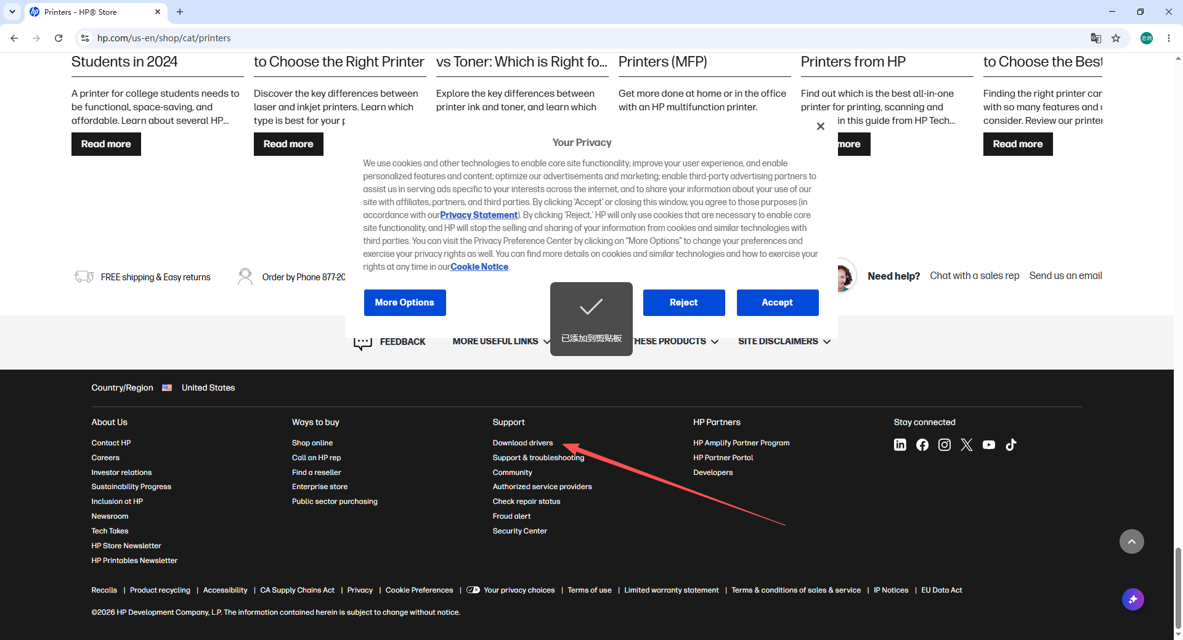Expand MORE USEFUL LINKS section
The height and width of the screenshot is (640, 1183).
tap(501, 341)
